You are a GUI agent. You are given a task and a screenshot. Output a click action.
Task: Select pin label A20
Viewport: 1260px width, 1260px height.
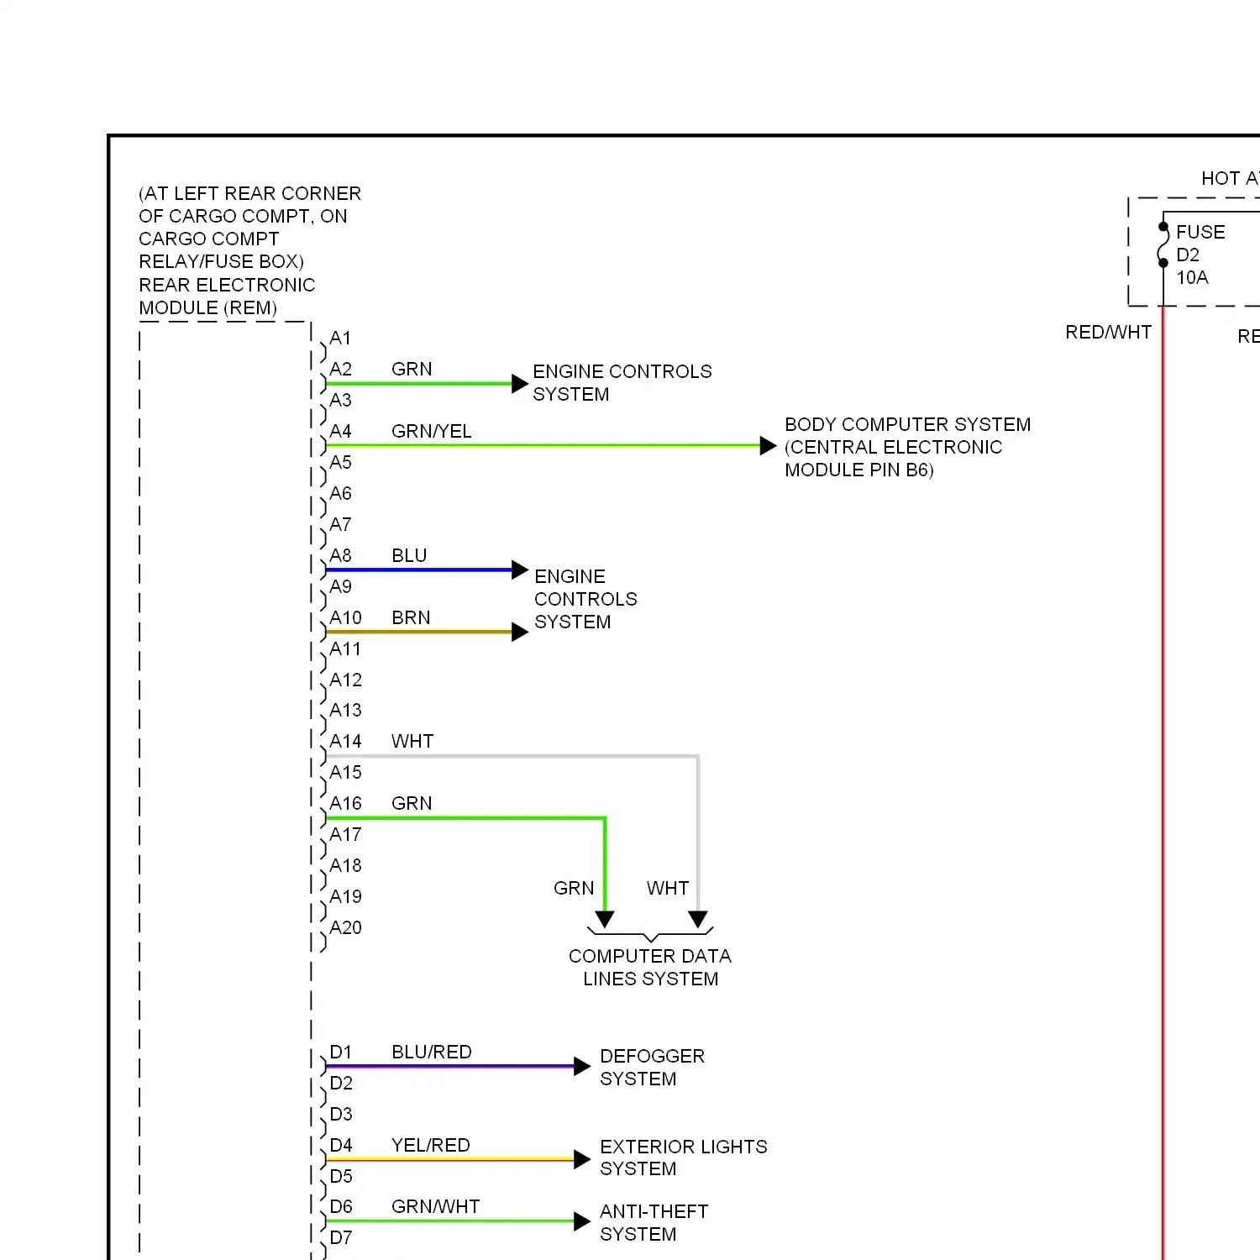point(345,928)
